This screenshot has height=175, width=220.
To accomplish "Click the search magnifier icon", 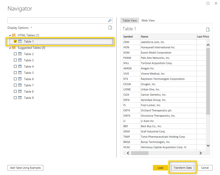I will coord(110,21).
